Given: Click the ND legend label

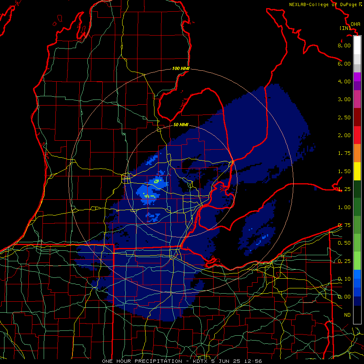Looking at the screenshot, I should point(347,315).
